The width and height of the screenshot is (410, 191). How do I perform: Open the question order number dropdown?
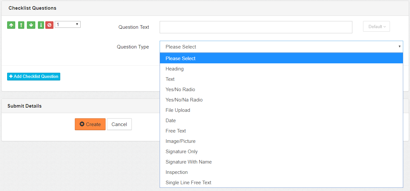coord(67,25)
